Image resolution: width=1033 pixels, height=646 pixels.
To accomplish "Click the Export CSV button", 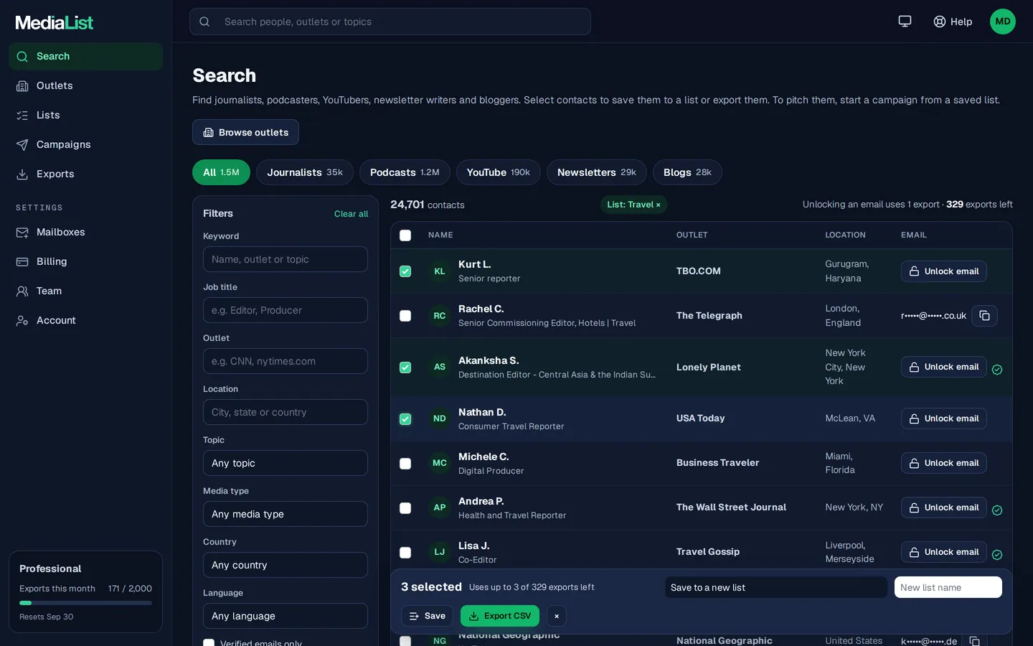I will (x=500, y=616).
